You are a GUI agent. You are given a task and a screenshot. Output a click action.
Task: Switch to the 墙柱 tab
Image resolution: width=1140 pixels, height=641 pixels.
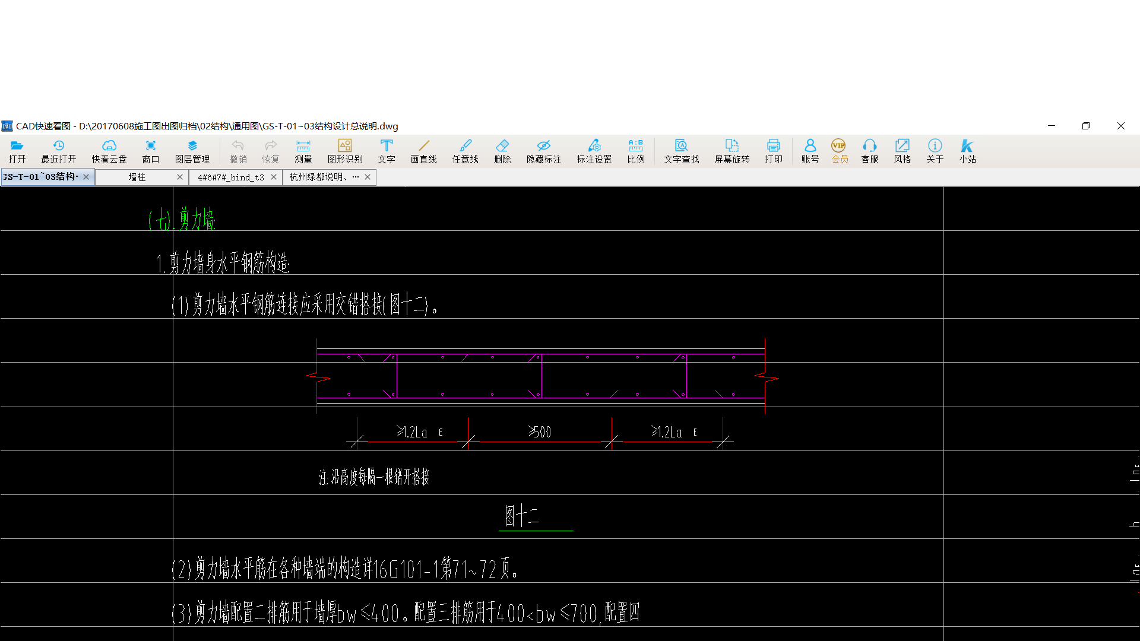pos(137,177)
